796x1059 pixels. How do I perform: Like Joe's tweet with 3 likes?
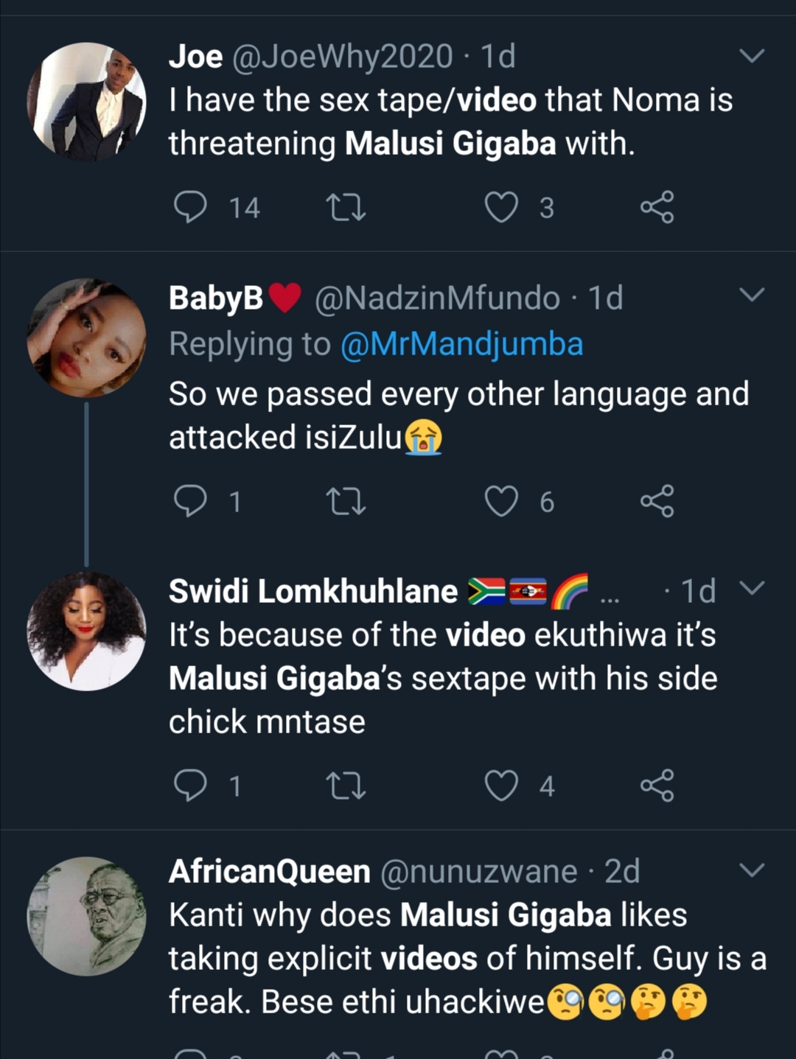point(501,207)
